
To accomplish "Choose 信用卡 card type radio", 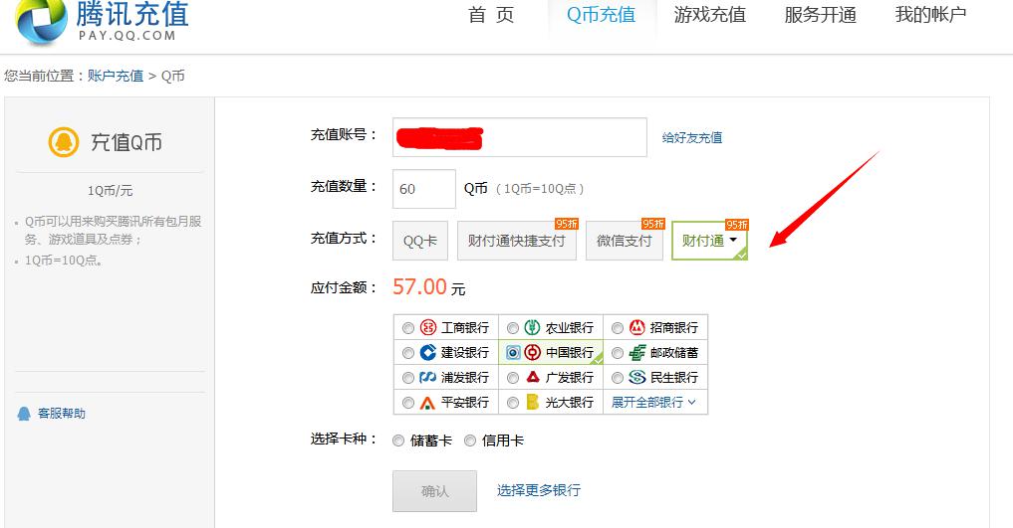I will 470,440.
